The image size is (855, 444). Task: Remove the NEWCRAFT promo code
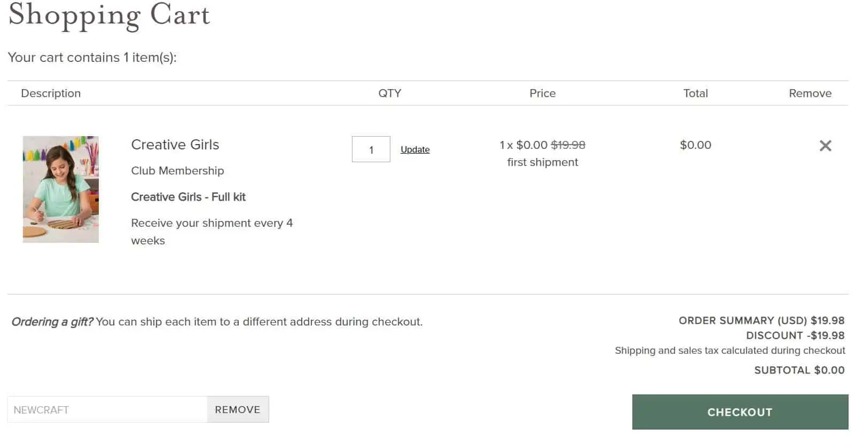pos(238,409)
